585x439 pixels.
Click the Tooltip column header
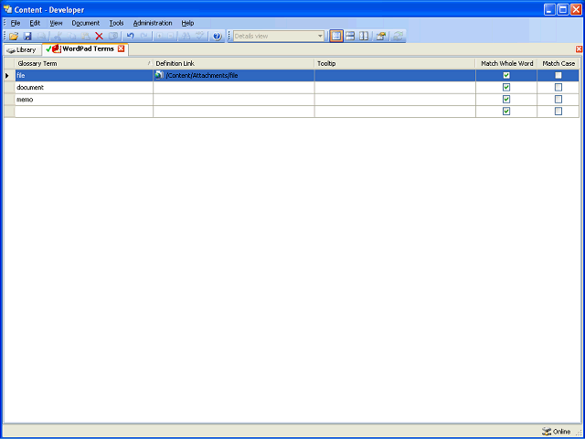(395, 63)
